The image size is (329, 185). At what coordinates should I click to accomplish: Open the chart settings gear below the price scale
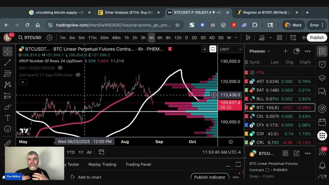coord(231,142)
